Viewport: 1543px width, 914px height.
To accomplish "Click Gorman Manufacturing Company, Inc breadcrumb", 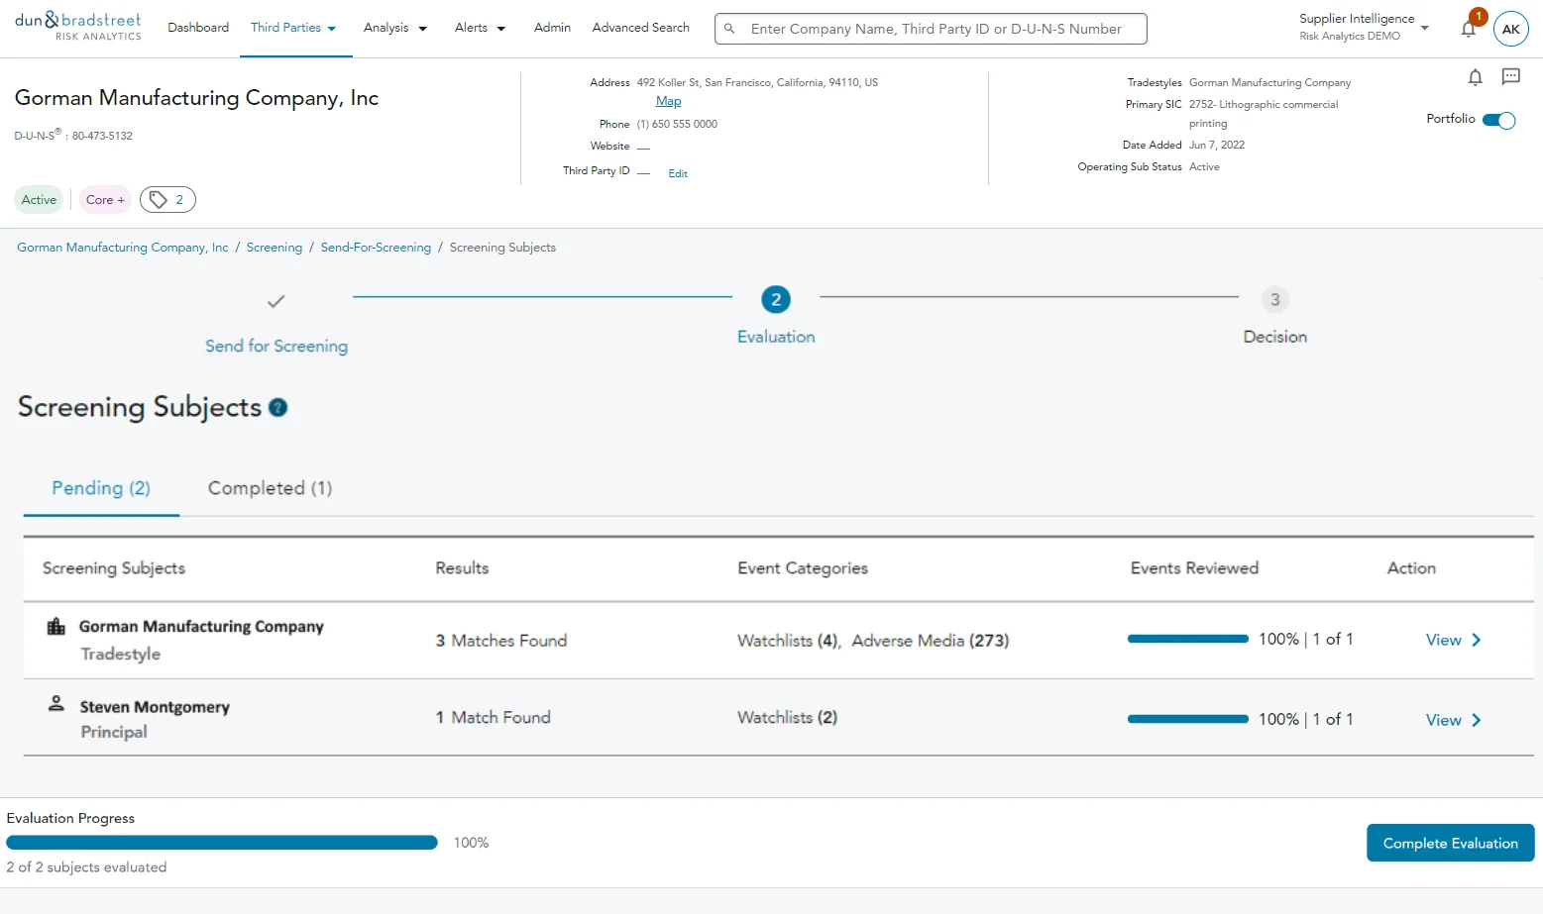I will point(123,248).
